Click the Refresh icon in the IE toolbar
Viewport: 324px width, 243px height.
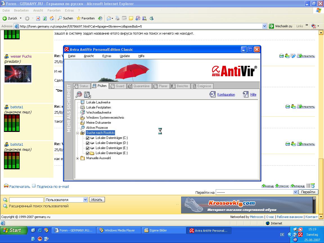click(x=45, y=18)
